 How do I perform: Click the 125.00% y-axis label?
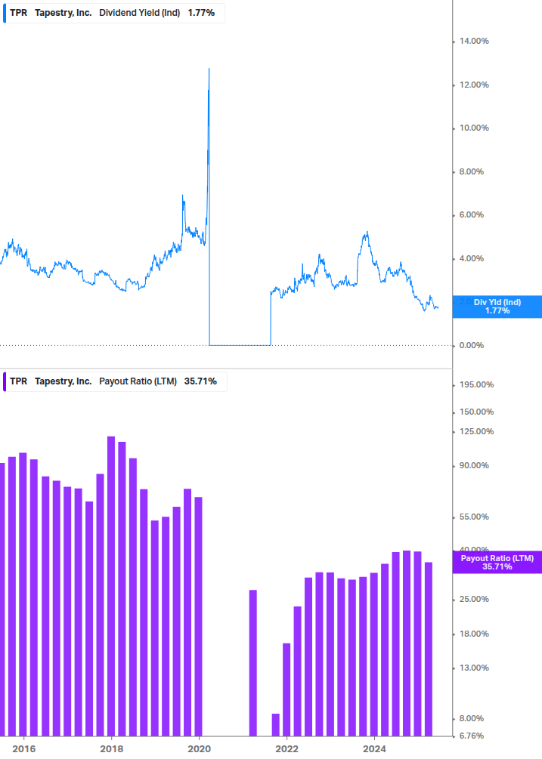pos(476,431)
